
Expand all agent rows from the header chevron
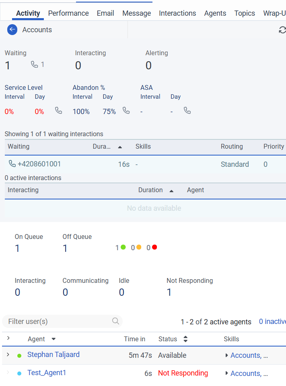pyautogui.click(x=8, y=338)
